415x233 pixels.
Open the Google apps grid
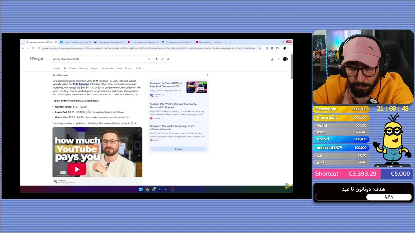[x=279, y=59]
